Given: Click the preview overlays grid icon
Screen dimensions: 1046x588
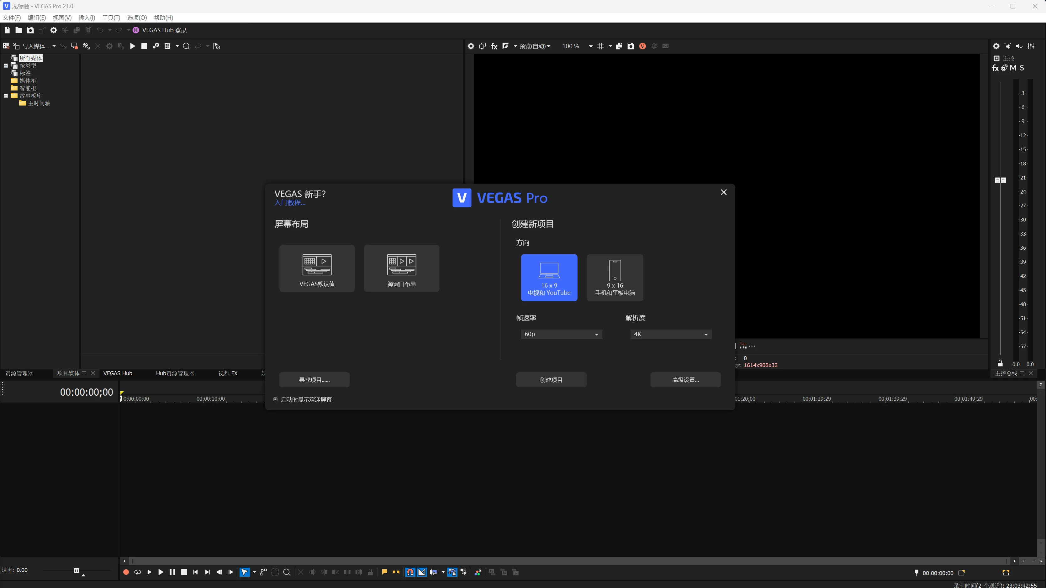Looking at the screenshot, I should pos(600,46).
